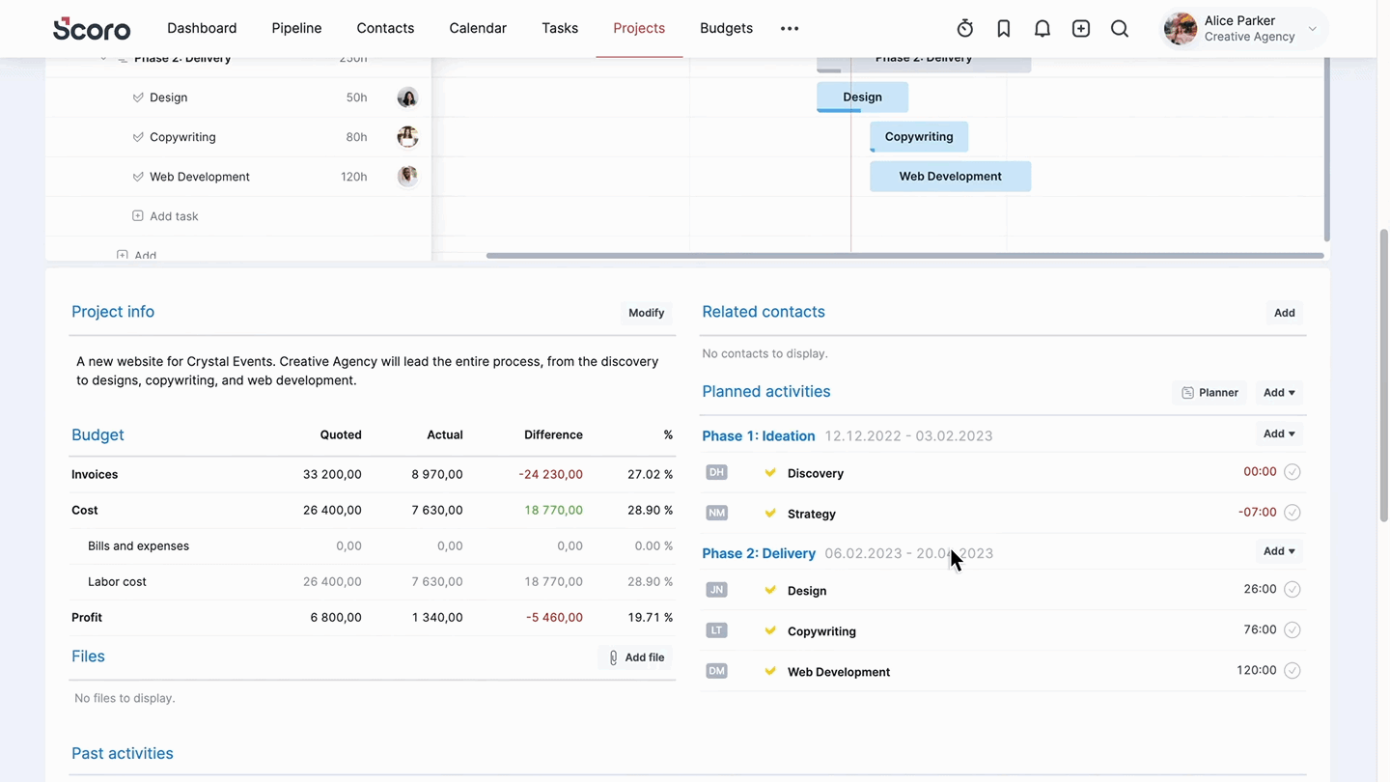Mark Web Development activity as done
The height and width of the screenshot is (782, 1390).
(x=1293, y=671)
